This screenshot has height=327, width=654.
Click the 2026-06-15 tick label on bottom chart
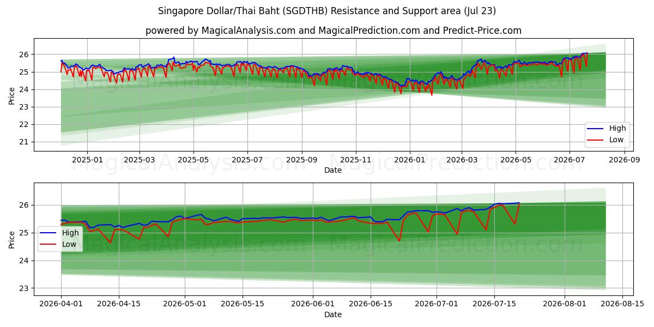point(371,305)
